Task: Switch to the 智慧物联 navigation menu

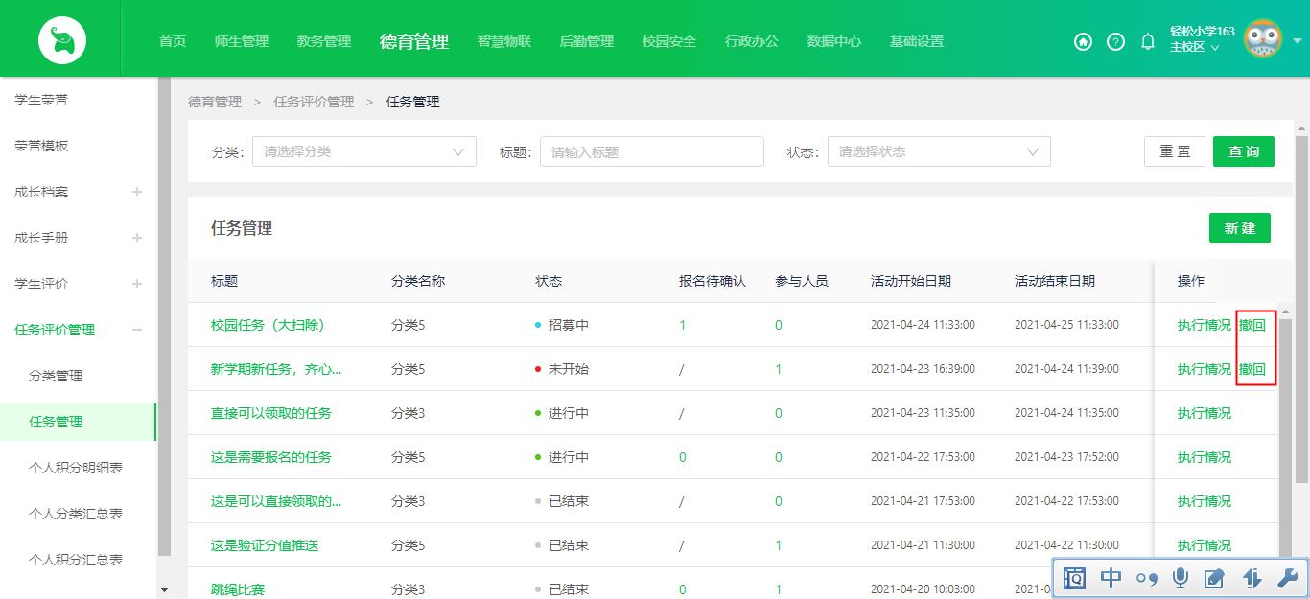Action: pyautogui.click(x=503, y=42)
